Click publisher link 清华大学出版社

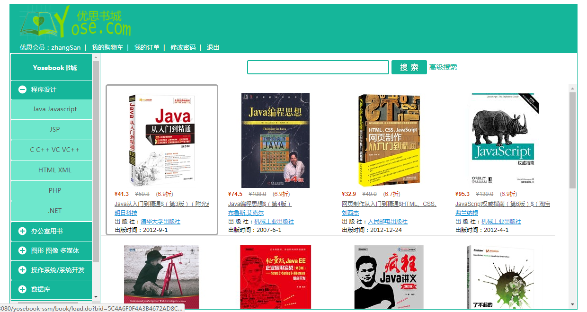point(160,222)
